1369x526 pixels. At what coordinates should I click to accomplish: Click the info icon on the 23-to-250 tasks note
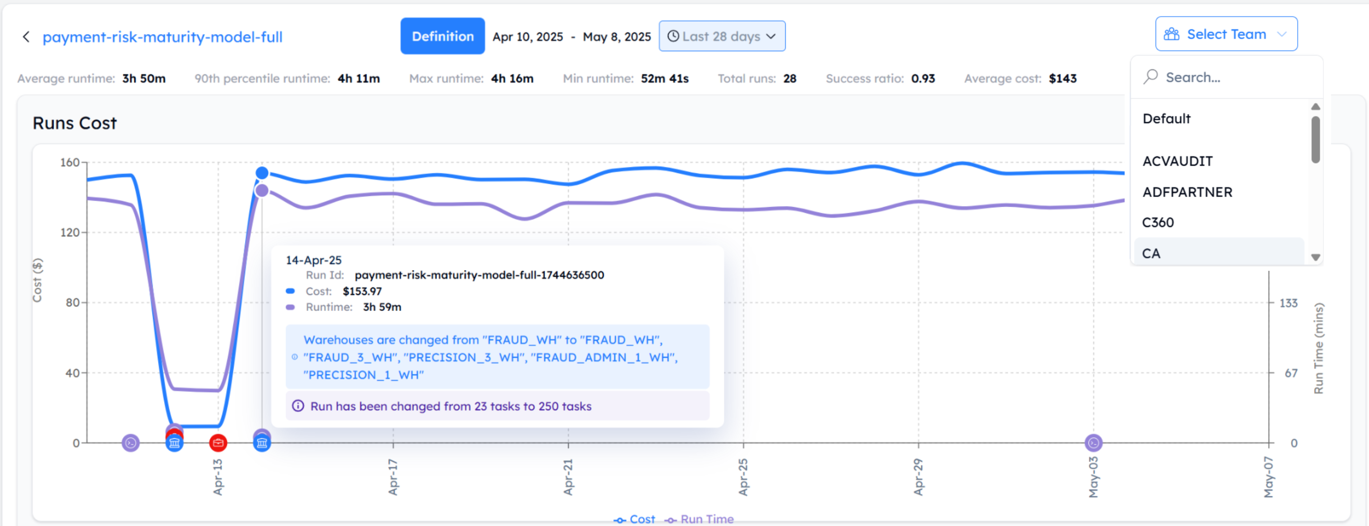pyautogui.click(x=298, y=406)
